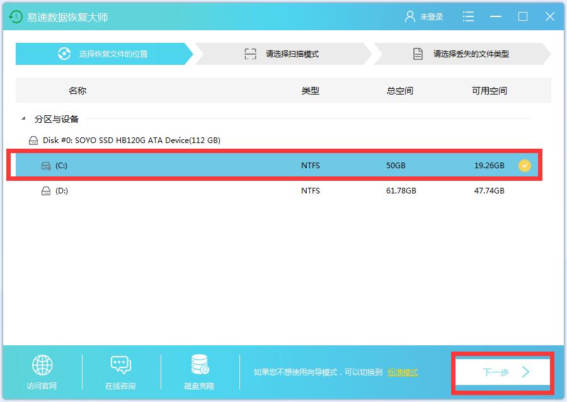Click the globe icon for the official website
Screen dimensions: 567x402
click(42, 365)
